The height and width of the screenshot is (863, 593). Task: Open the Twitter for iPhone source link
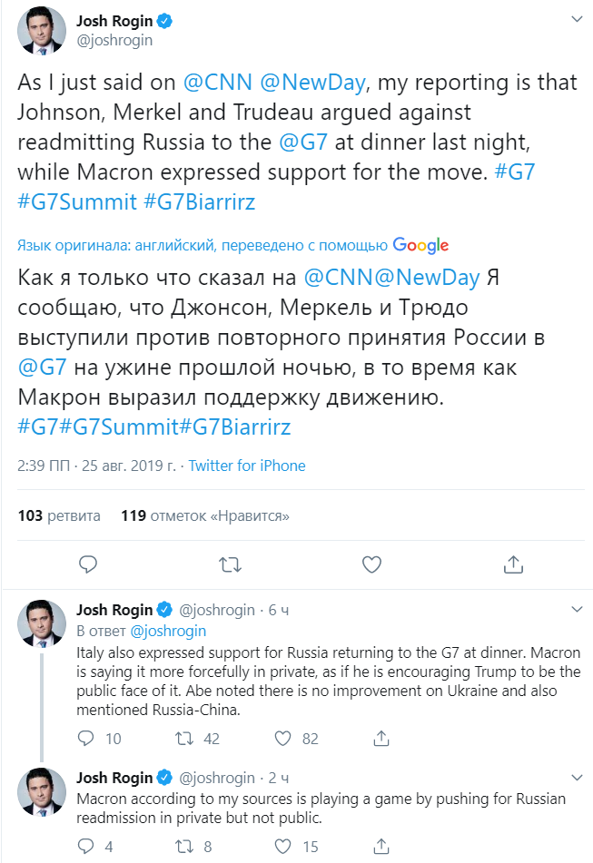[x=247, y=466]
